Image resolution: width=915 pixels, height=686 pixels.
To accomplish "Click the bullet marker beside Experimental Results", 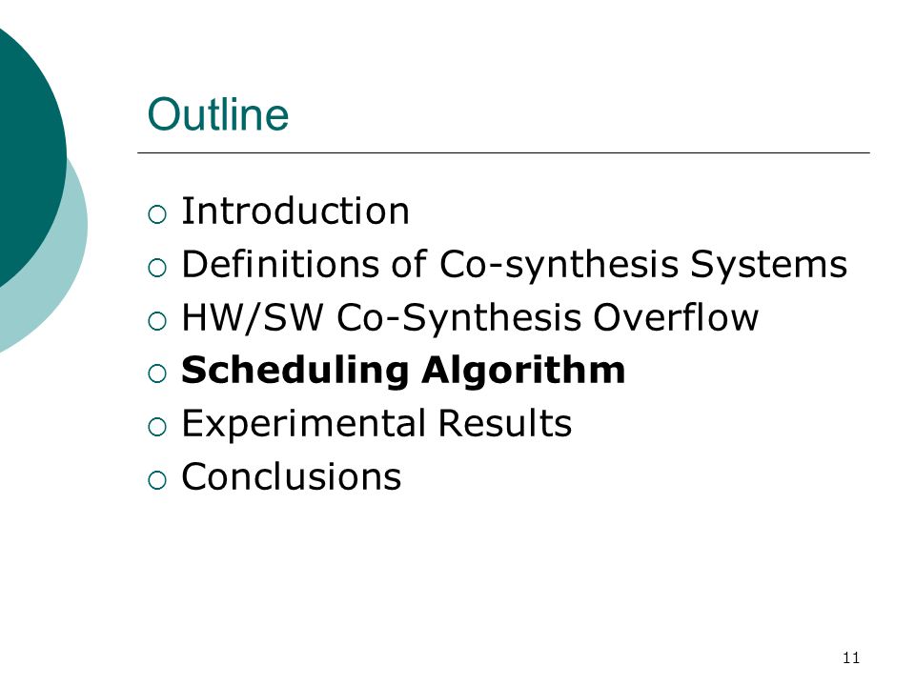I will click(x=157, y=427).
